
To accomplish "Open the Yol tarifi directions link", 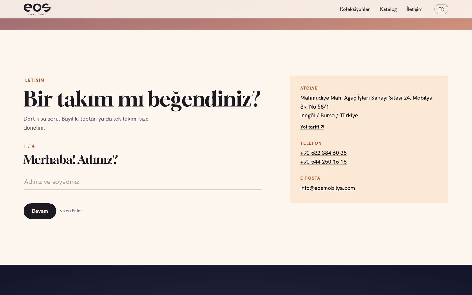I will (x=312, y=127).
